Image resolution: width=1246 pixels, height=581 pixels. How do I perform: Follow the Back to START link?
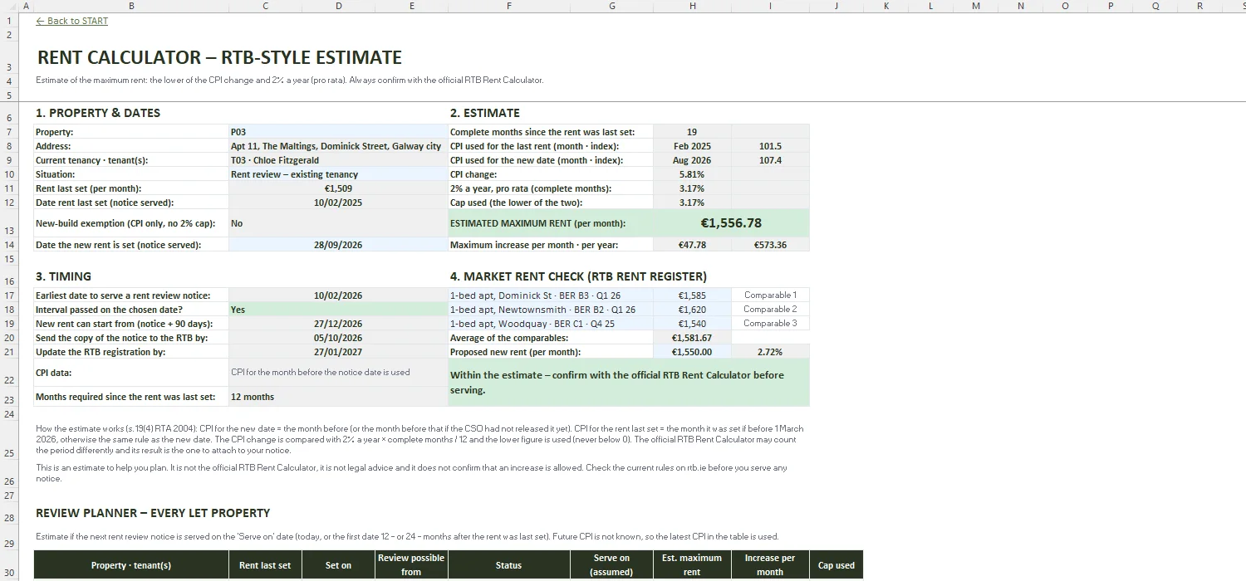(72, 21)
